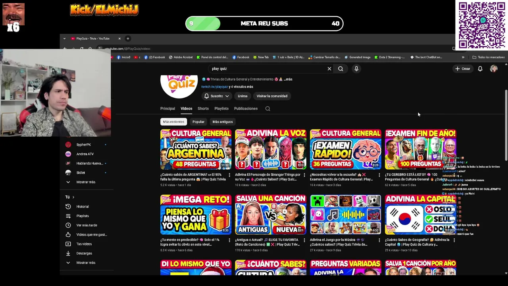
Task: Open Salva una Canción video thumbnail
Action: [271, 214]
